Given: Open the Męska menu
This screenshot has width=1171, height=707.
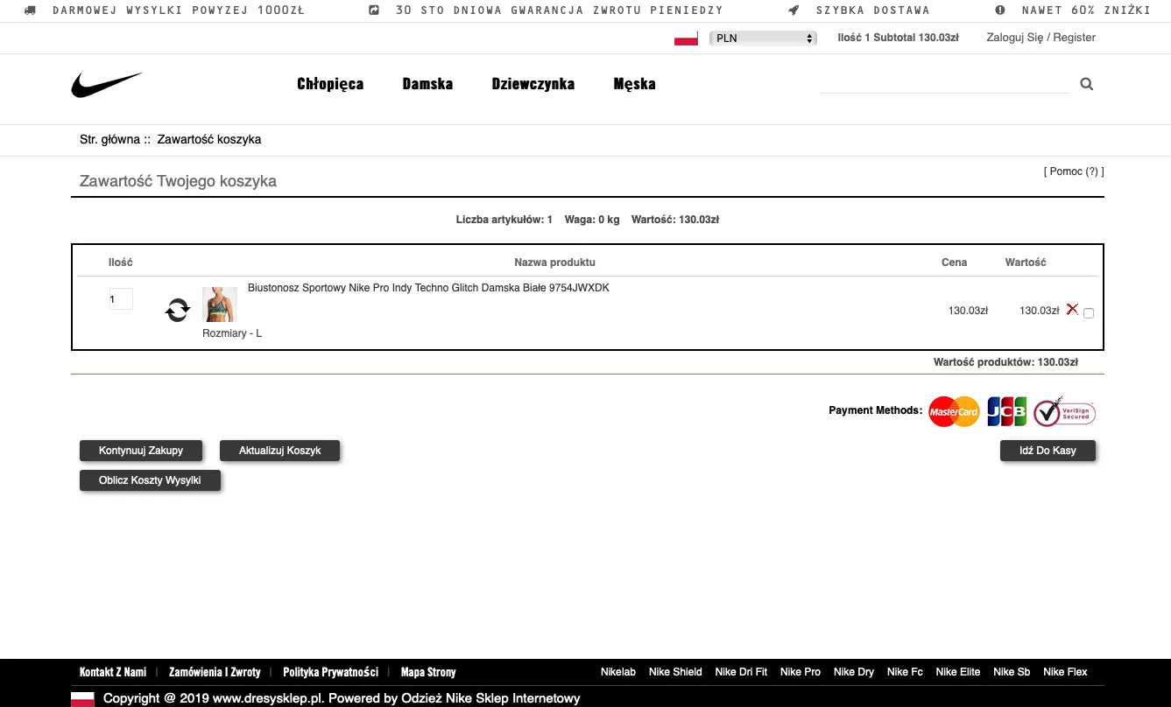Looking at the screenshot, I should [x=634, y=84].
